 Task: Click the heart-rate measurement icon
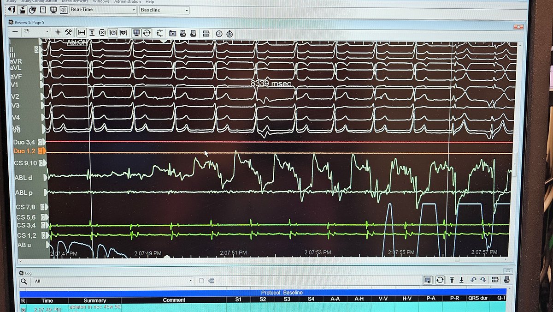[123, 33]
